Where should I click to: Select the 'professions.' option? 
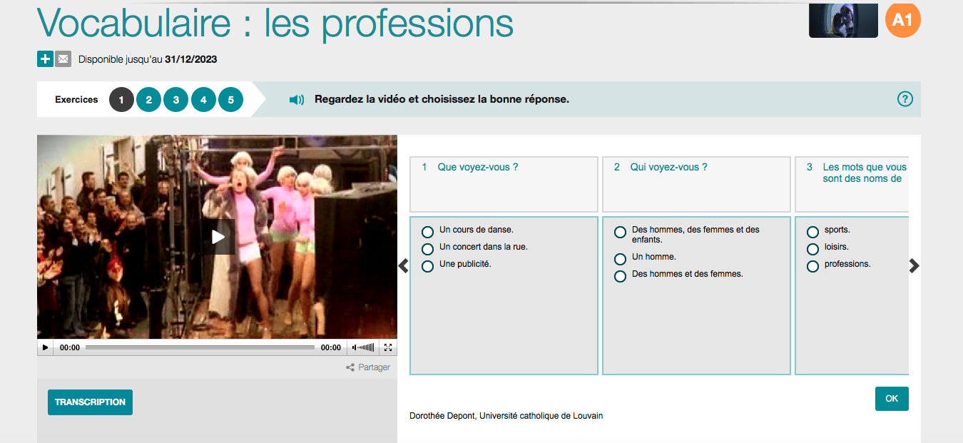tap(812, 266)
